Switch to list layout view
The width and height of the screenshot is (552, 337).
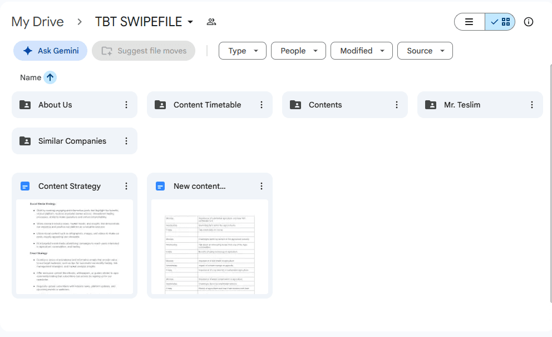[469, 22]
